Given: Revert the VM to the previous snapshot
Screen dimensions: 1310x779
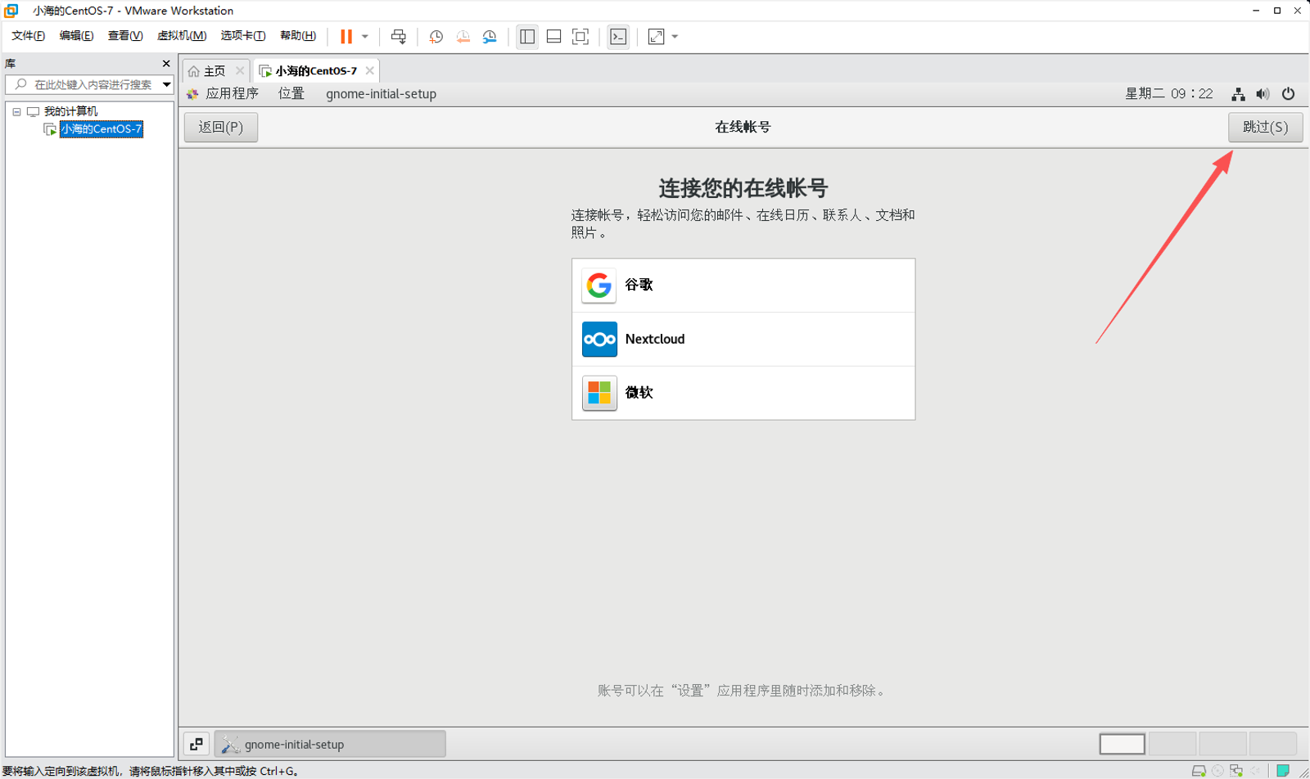Looking at the screenshot, I should click(463, 37).
